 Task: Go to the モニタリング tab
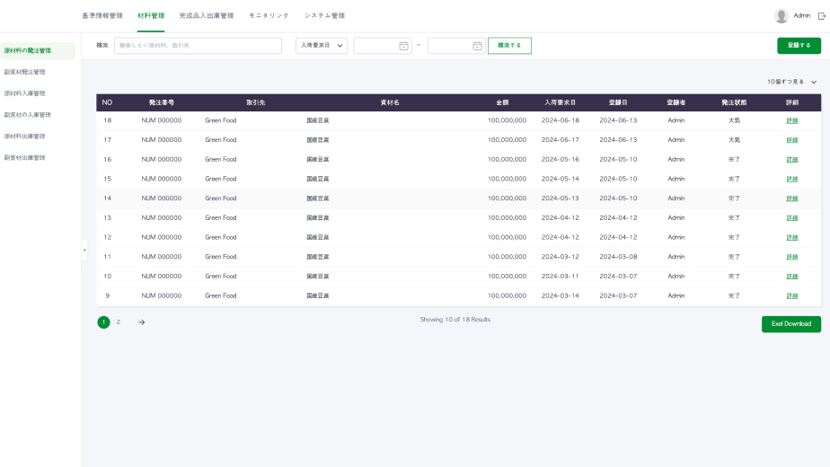269,16
